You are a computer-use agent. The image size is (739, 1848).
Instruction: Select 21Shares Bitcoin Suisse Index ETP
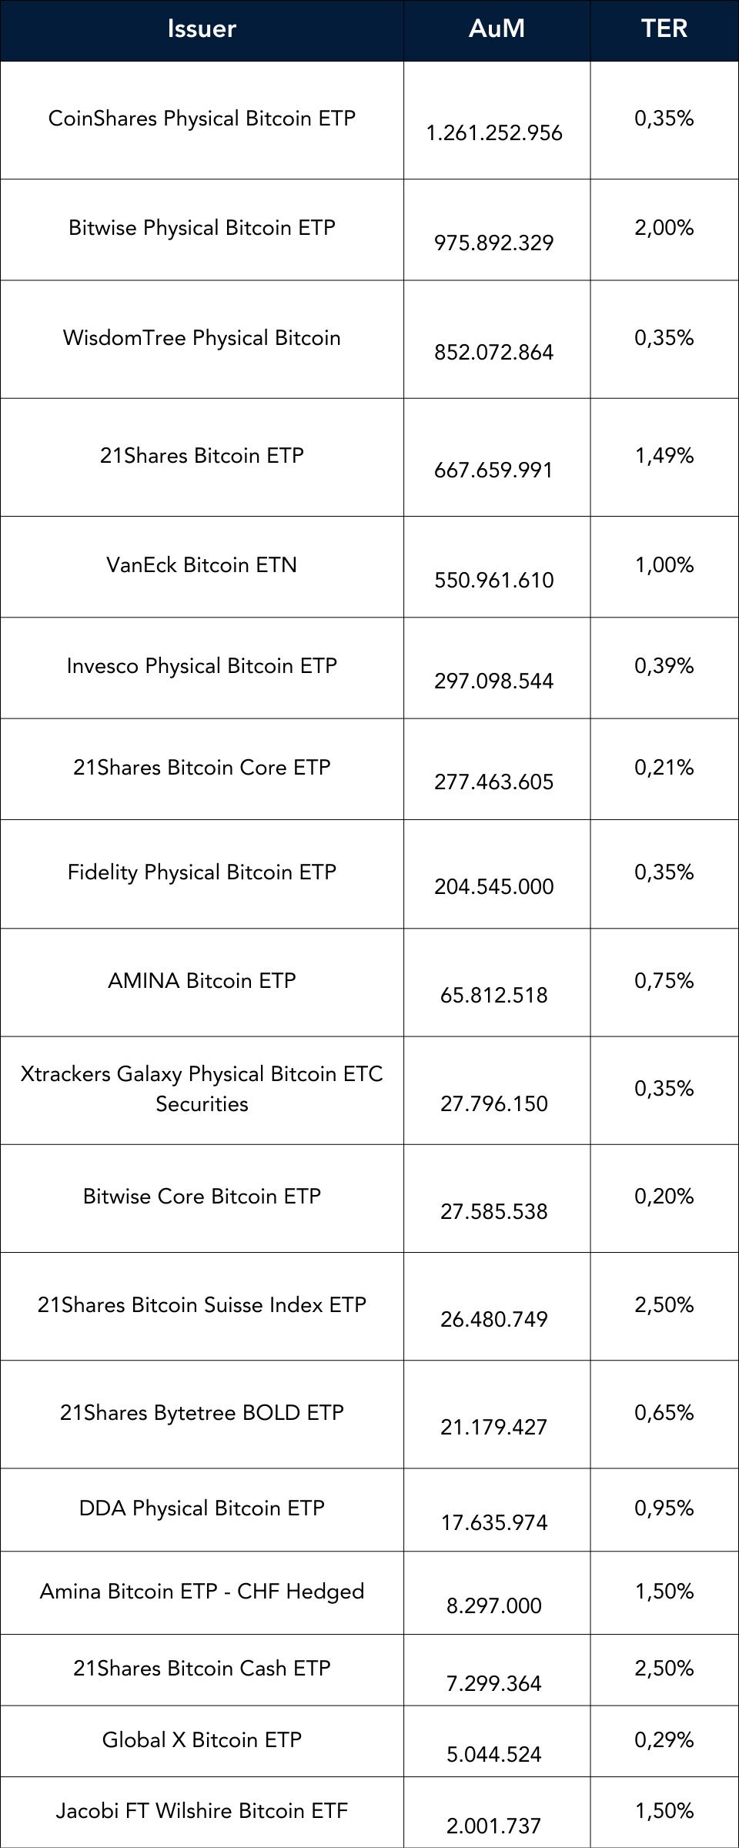point(202,1305)
